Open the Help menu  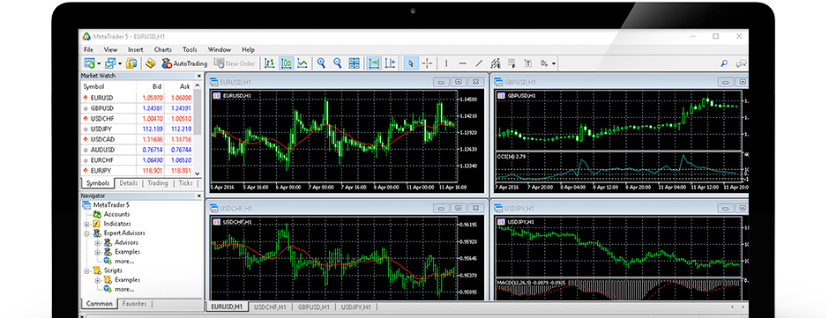click(x=249, y=49)
